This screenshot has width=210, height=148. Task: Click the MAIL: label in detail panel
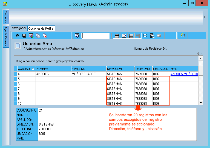click(21, 138)
